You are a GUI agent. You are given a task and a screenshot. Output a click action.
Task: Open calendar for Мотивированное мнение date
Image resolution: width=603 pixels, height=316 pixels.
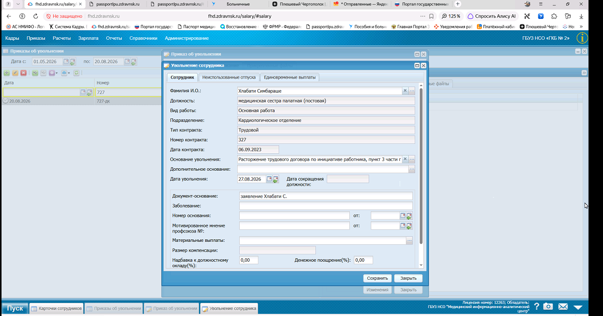click(x=403, y=225)
